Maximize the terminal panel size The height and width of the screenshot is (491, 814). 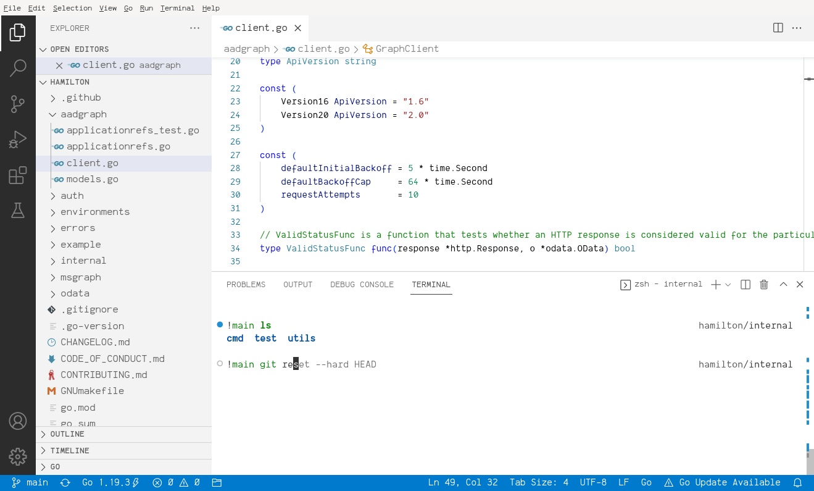coord(783,285)
